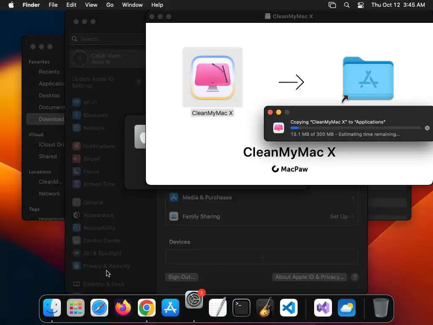Open Finder from the Dock
This screenshot has height=325, width=433.
coord(52,308)
